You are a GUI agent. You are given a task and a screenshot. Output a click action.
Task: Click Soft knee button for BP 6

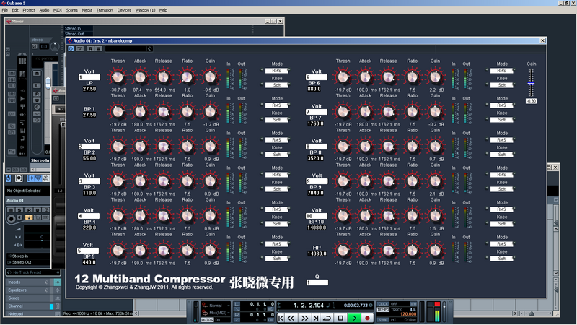pyautogui.click(x=502, y=84)
